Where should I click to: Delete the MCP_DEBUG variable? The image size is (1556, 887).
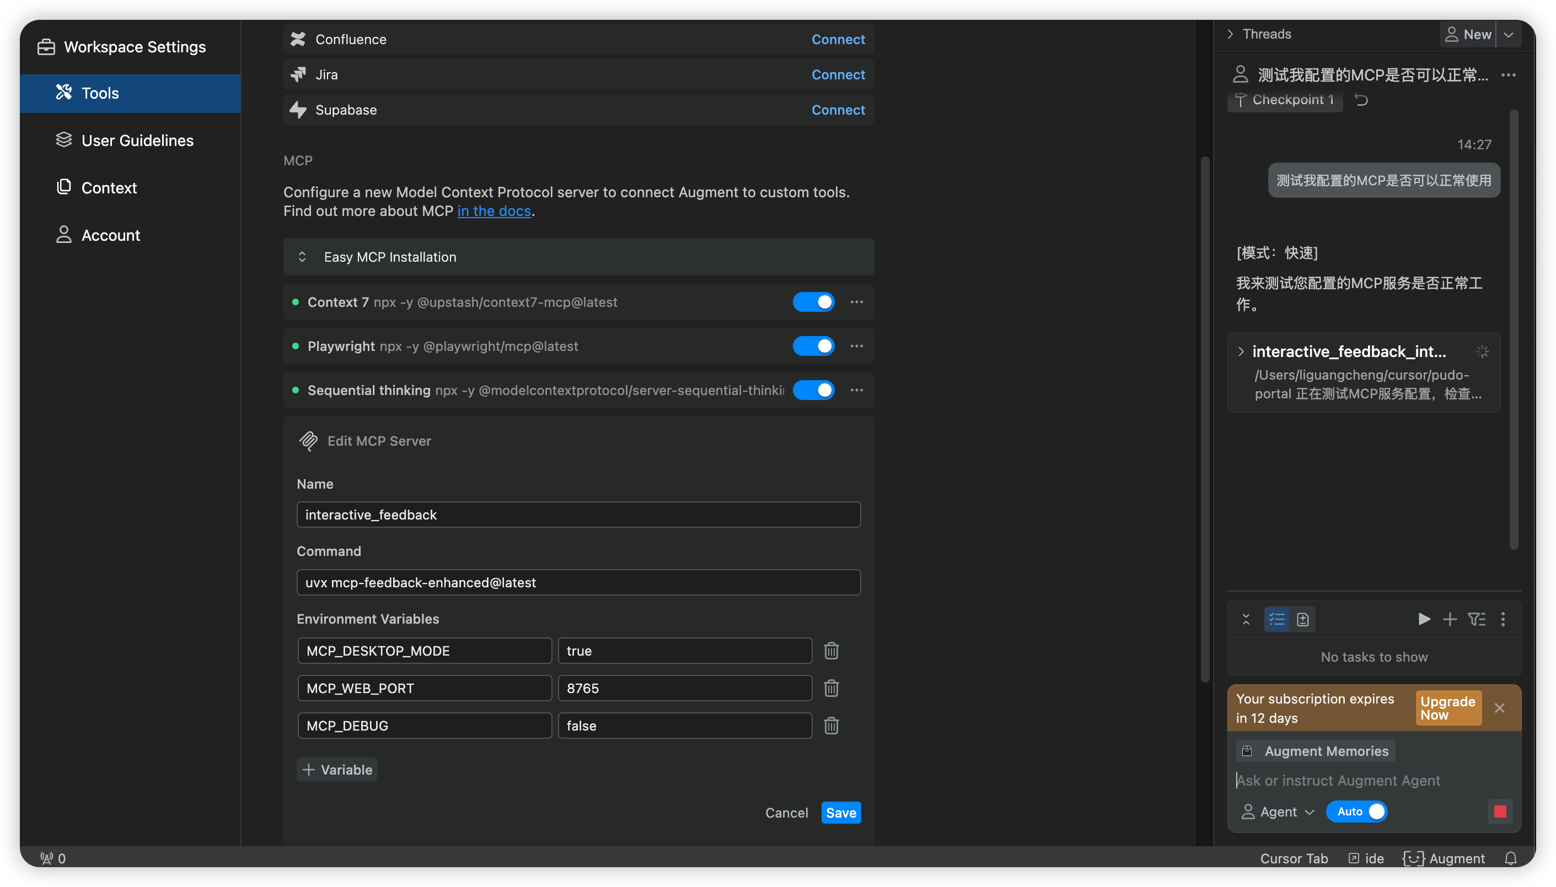coord(831,726)
